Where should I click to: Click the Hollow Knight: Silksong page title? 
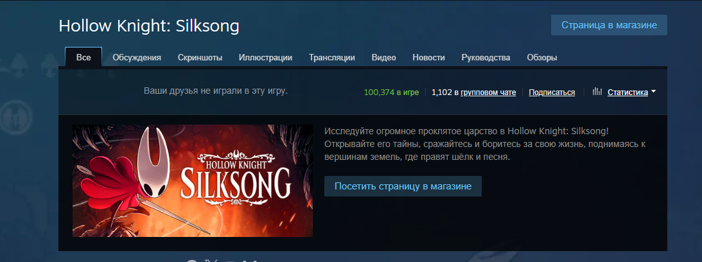point(149,26)
